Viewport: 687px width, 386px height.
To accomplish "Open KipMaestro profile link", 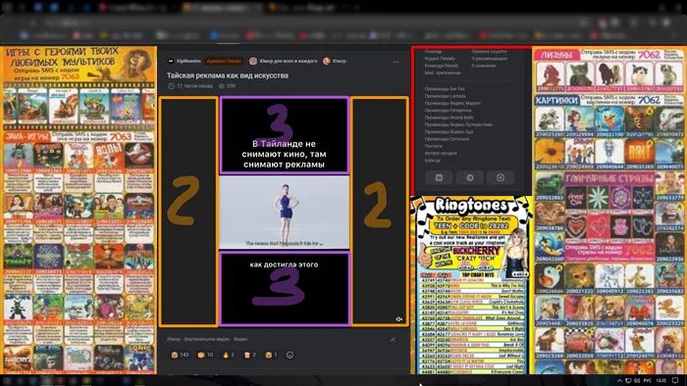I will tap(188, 61).
